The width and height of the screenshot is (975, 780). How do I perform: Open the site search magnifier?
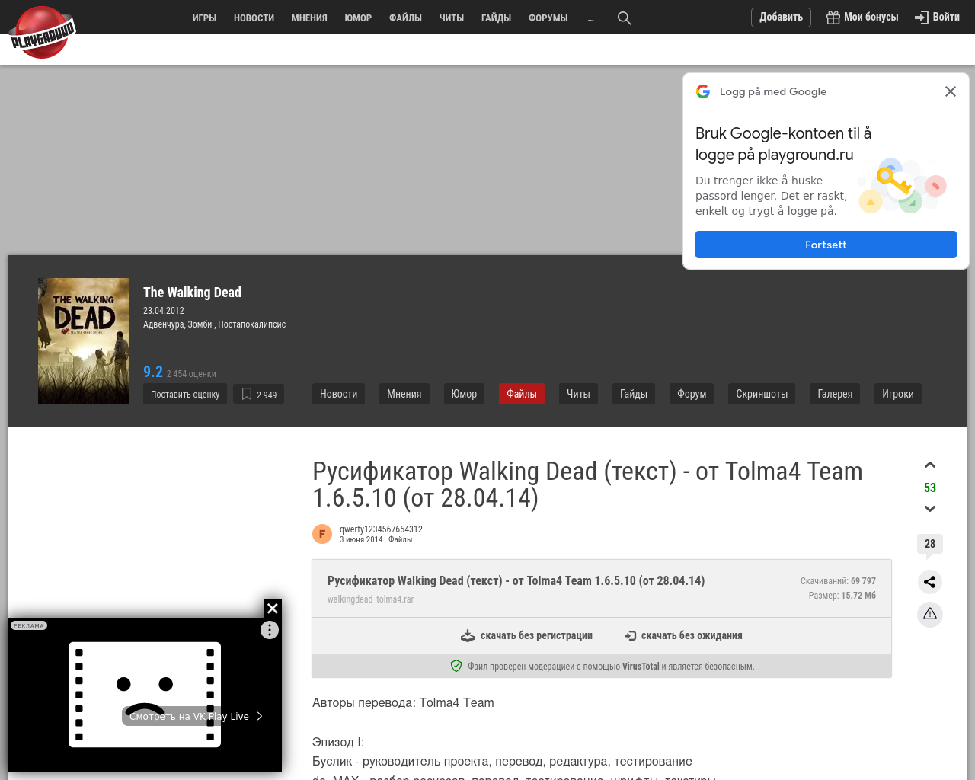[x=625, y=18]
